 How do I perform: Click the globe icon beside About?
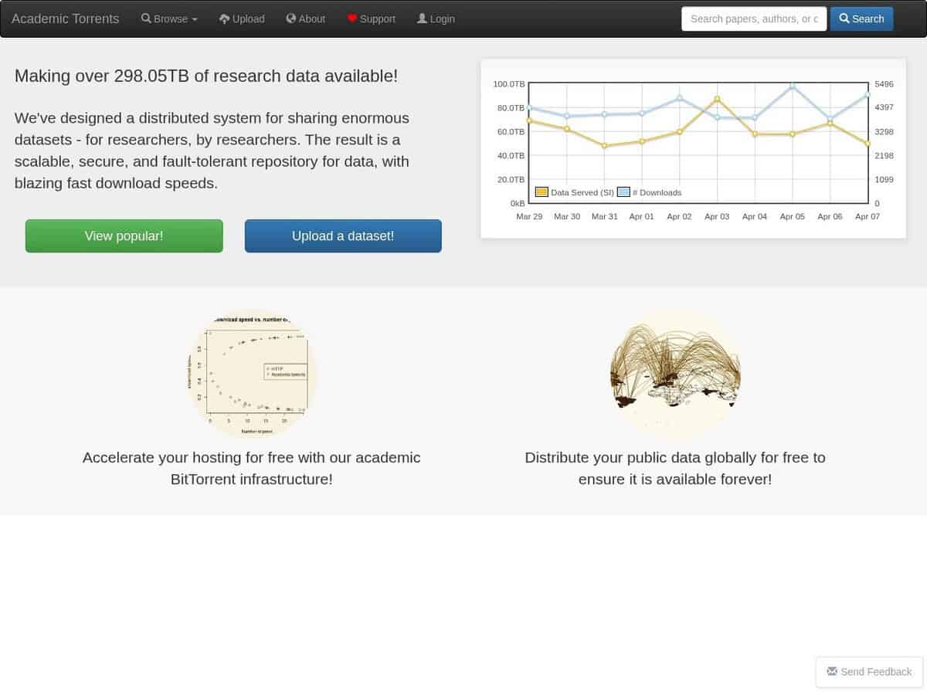291,19
